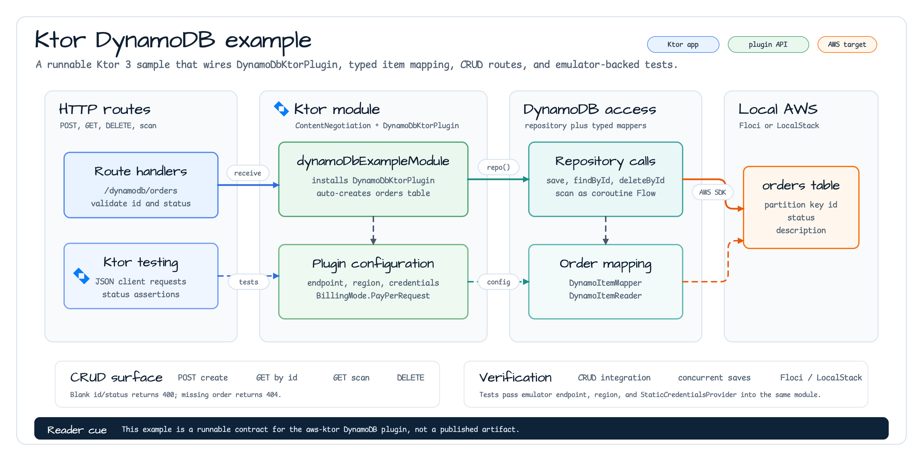Select the AWS target legend pill
This screenshot has height=461, width=923.
click(847, 44)
